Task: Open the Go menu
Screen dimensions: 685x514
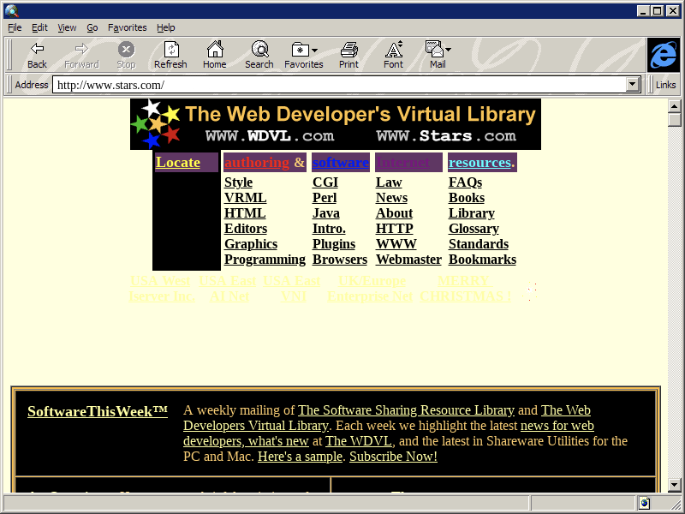Action: [92, 27]
